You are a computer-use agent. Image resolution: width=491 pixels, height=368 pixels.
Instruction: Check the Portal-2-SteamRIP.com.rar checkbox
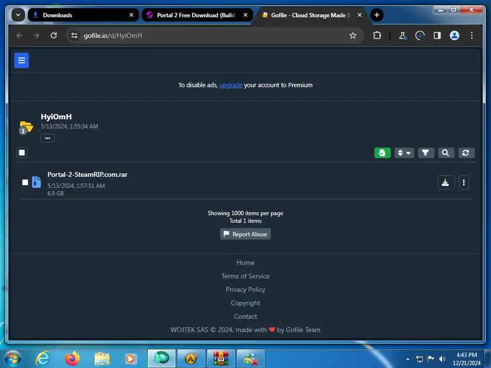point(25,182)
